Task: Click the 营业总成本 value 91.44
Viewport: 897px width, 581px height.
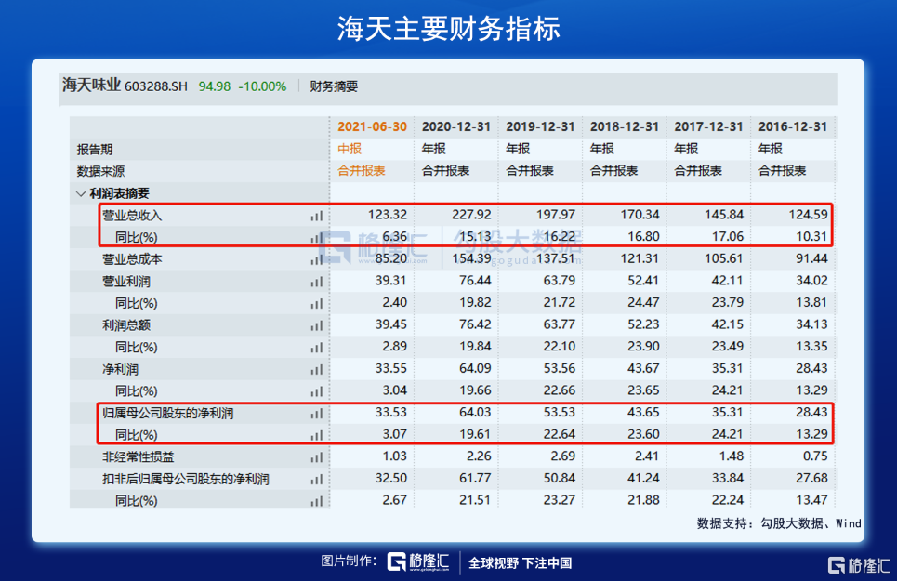Action: pyautogui.click(x=811, y=258)
